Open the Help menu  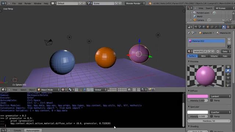point(46,3)
